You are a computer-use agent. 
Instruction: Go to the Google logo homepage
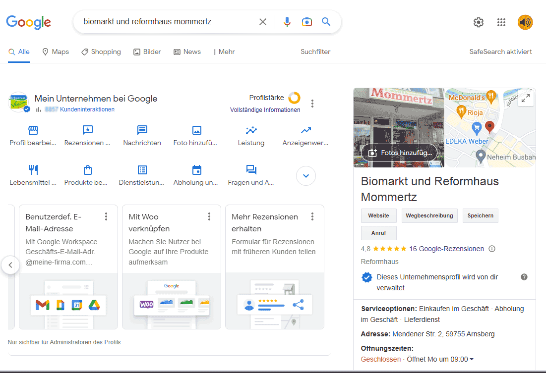(29, 22)
